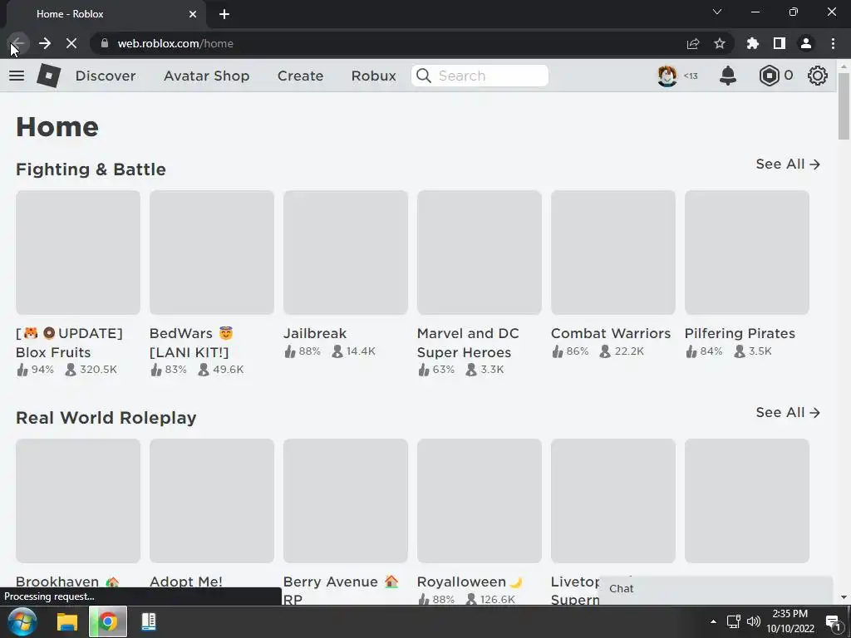The width and height of the screenshot is (851, 638).
Task: Bookmark this page with the star
Action: click(x=720, y=43)
